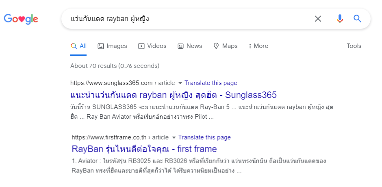Click the Google logo
This screenshot has height=187, width=382.
[21, 19]
